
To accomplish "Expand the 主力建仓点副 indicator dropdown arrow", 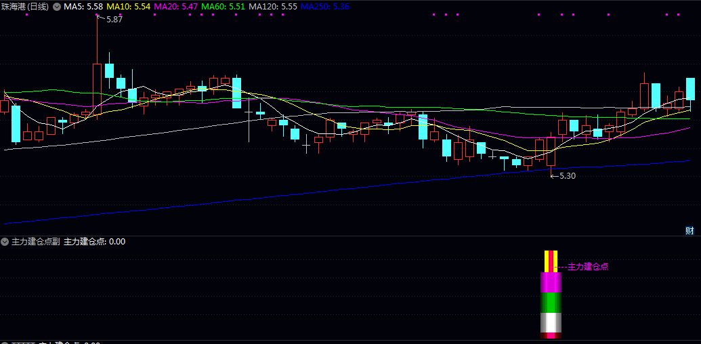I will (x=5, y=241).
